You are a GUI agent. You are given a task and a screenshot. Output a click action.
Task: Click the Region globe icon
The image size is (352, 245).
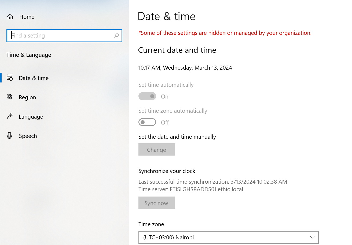[10, 97]
